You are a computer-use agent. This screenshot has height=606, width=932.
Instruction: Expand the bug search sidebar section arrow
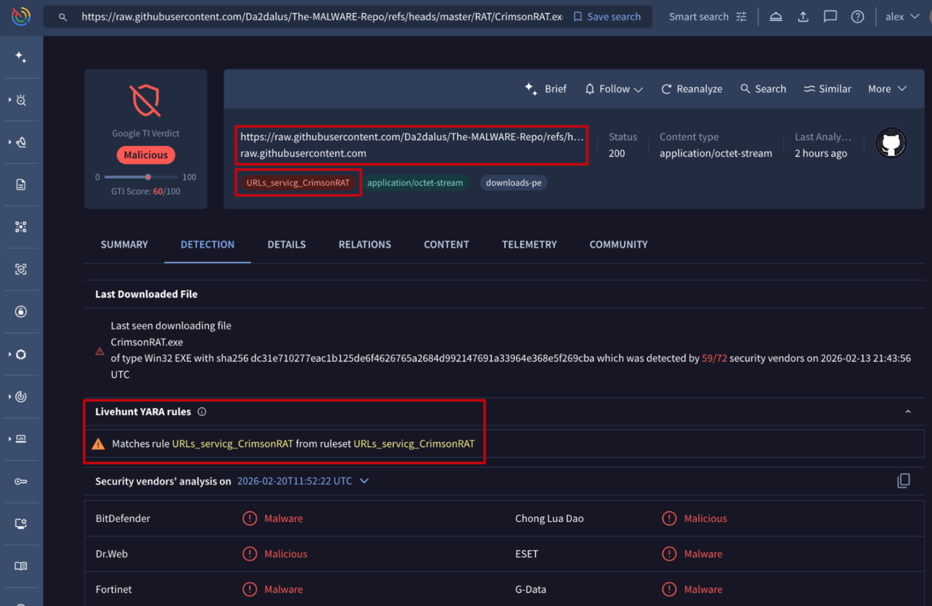pyautogui.click(x=10, y=100)
